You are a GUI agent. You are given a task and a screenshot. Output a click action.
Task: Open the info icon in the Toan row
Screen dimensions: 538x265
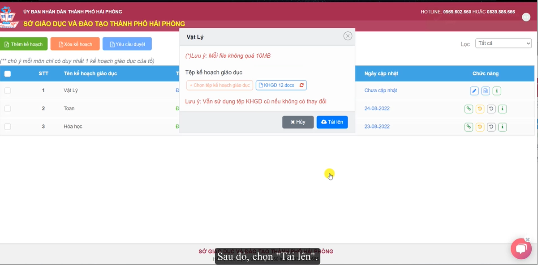tap(503, 109)
